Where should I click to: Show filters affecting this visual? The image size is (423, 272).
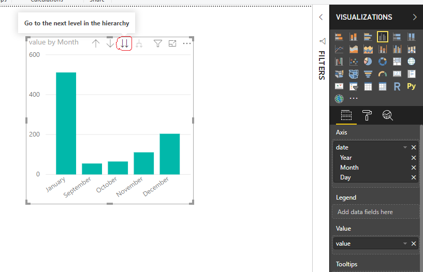tap(158, 43)
